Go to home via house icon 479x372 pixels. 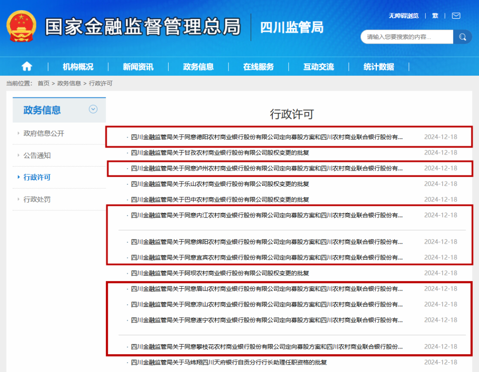tap(27, 66)
